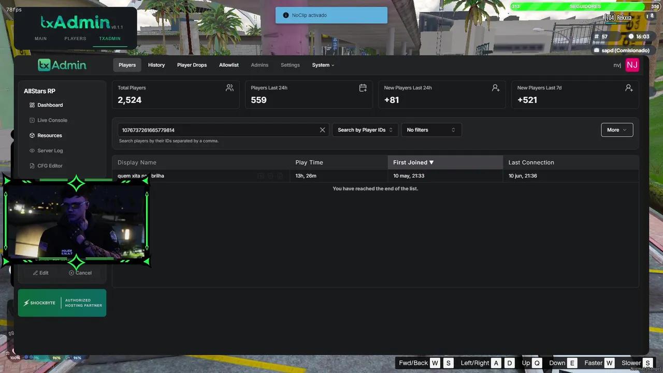The height and width of the screenshot is (373, 663).
Task: Switch to the Players tab
Action: point(127,65)
